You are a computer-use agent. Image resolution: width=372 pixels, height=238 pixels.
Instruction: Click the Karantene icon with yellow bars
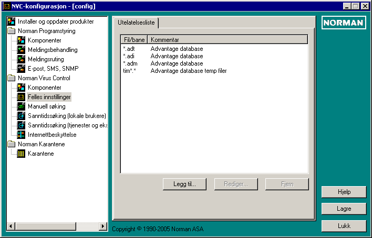click(x=21, y=154)
